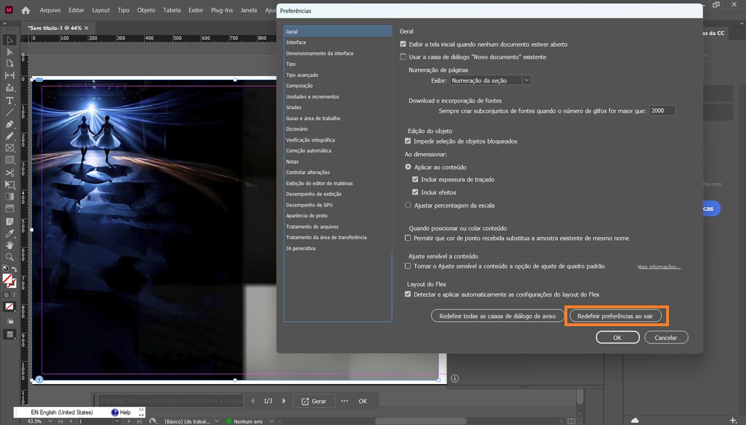Click the Home icon in top bar
This screenshot has width=746, height=425.
coord(26,10)
